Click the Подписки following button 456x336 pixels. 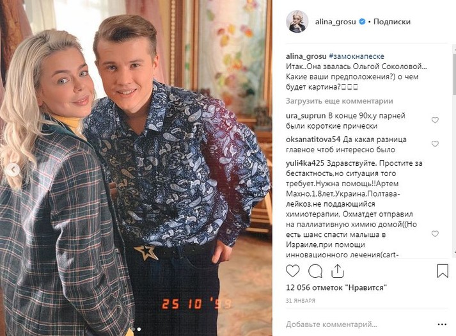(392, 22)
